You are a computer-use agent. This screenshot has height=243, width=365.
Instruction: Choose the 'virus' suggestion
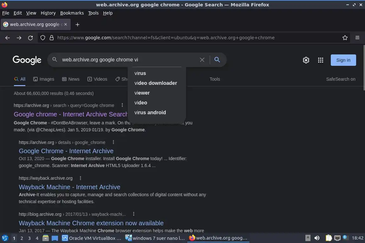tap(157, 73)
